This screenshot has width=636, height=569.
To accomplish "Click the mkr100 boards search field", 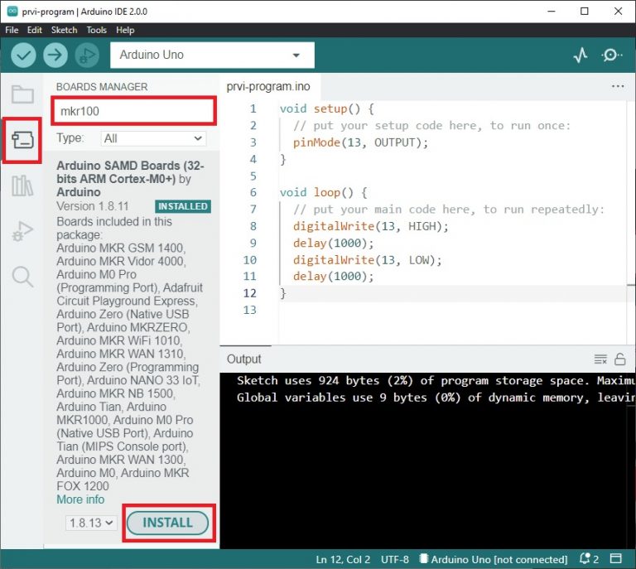I will tap(134, 111).
